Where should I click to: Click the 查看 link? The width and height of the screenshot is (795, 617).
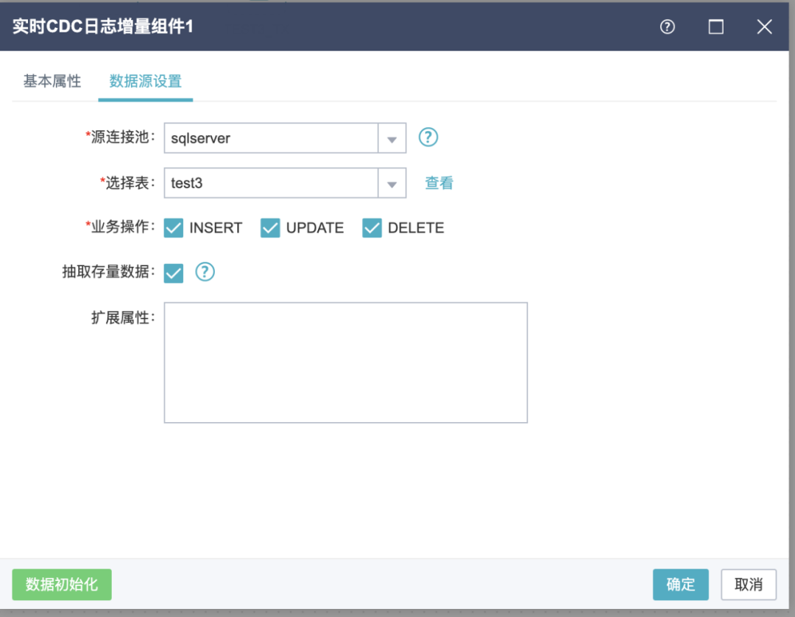pyautogui.click(x=439, y=184)
